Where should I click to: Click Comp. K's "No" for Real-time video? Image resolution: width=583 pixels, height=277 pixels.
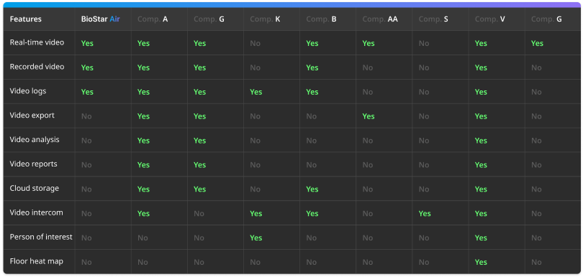(255, 43)
